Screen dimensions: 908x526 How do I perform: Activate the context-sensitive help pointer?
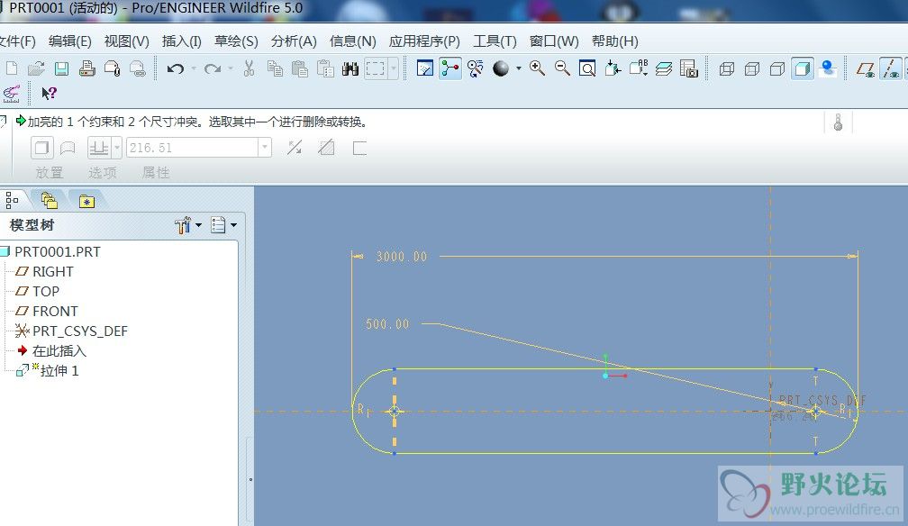click(50, 94)
